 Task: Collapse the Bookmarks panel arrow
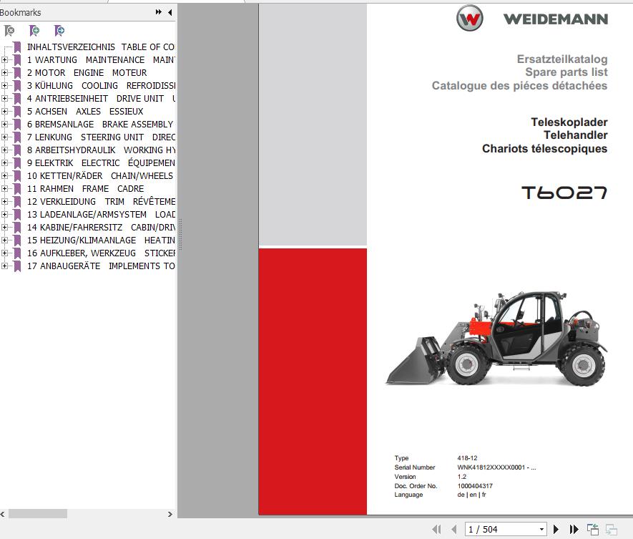click(170, 12)
